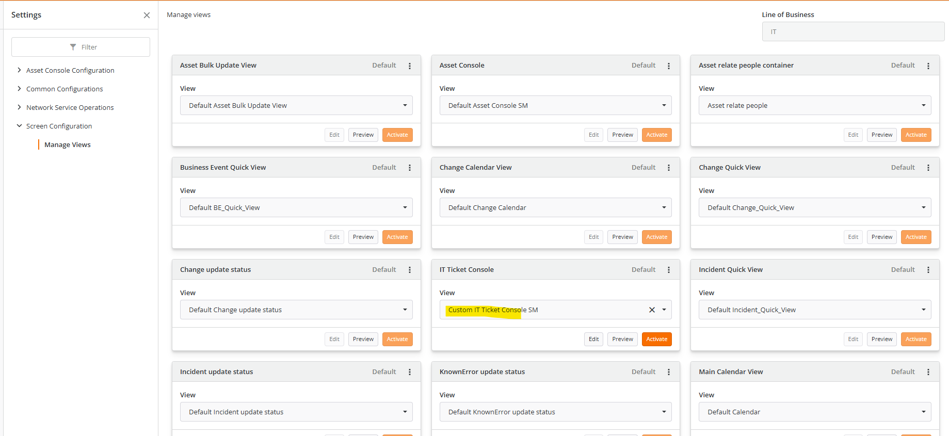Open the Asset relate people view dropdown
The height and width of the screenshot is (436, 949).
click(815, 105)
